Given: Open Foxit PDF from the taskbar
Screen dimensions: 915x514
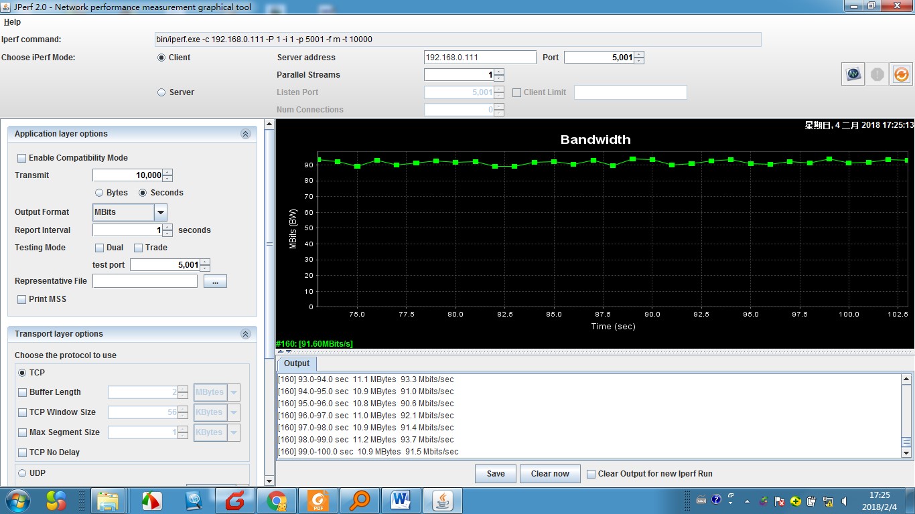Looking at the screenshot, I should [318, 501].
